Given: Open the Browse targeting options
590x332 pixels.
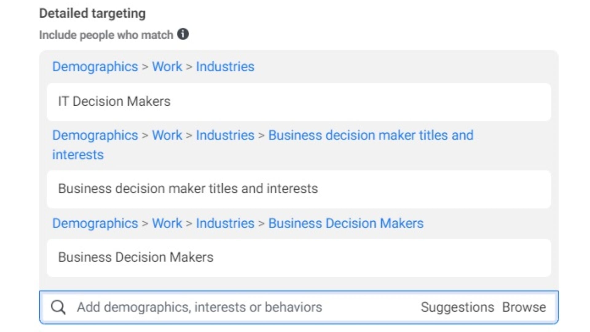Looking at the screenshot, I should point(524,306).
